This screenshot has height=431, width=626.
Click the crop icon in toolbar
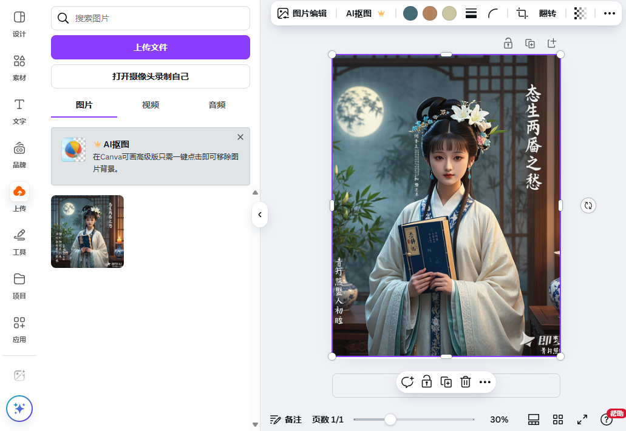pos(522,13)
